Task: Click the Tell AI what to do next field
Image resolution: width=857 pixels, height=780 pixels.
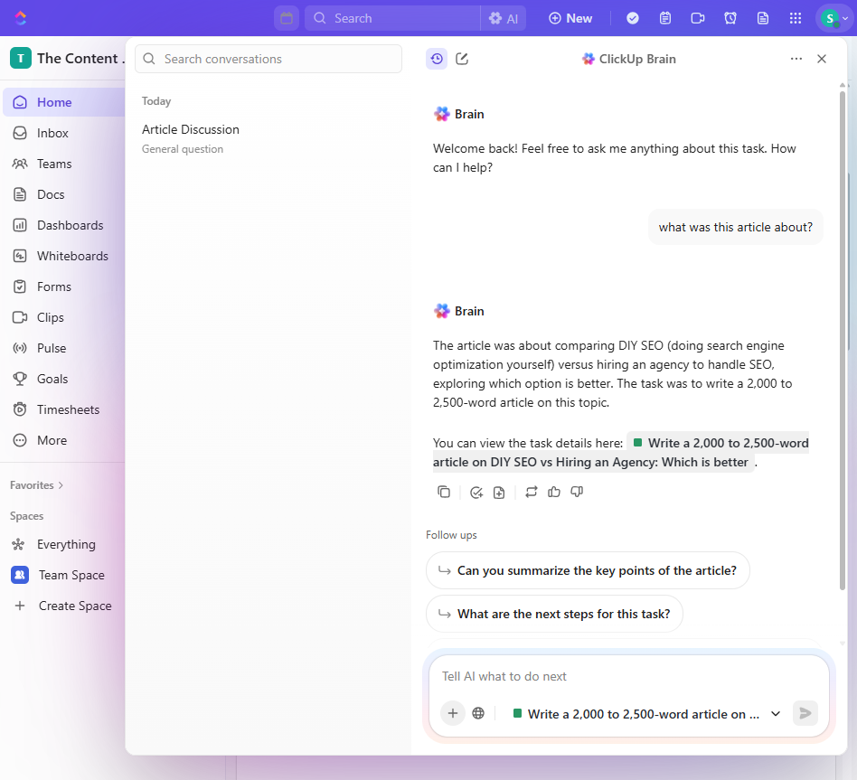Action: click(x=628, y=676)
